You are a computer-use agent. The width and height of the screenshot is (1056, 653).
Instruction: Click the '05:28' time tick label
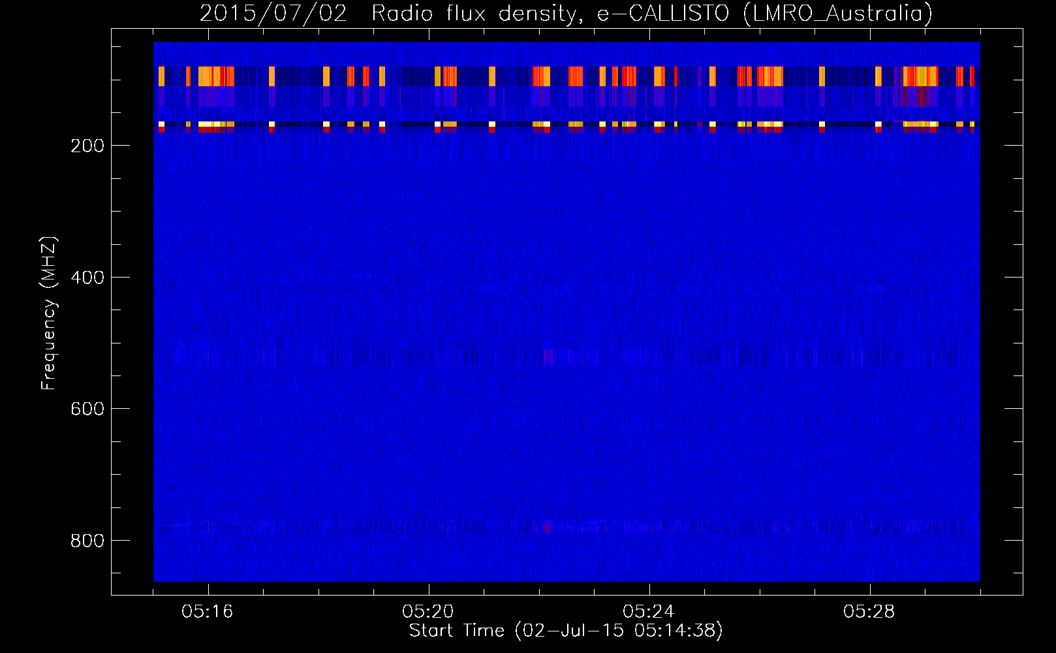[x=869, y=612]
